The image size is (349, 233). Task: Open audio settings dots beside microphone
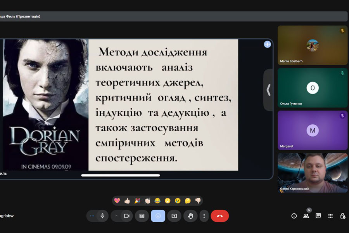tap(92, 216)
